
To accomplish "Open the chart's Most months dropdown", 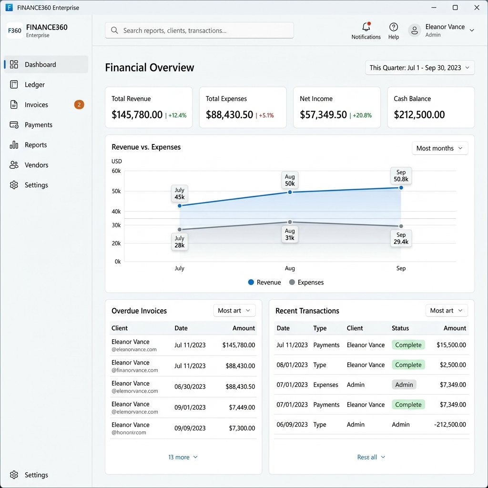I will 439,148.
